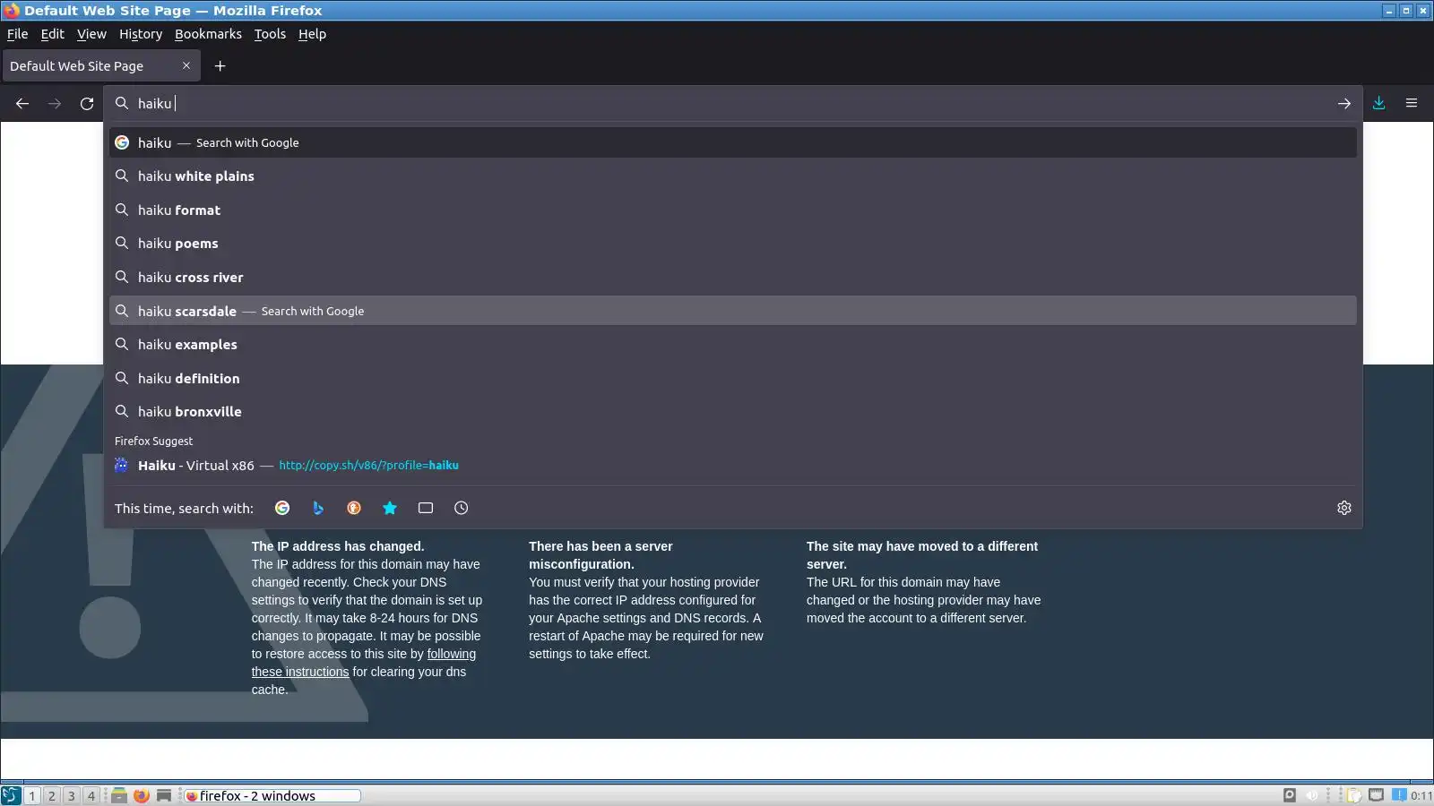Select the Default Web Site Page tab
Image resolution: width=1434 pixels, height=806 pixels.
pos(101,66)
